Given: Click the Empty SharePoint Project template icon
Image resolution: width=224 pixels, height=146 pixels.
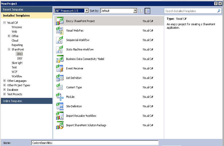Looking at the screenshot, I should [60, 21].
